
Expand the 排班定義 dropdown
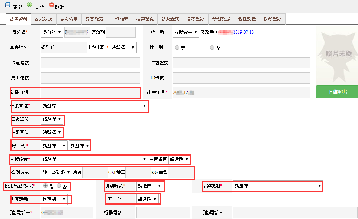[x=54, y=199]
